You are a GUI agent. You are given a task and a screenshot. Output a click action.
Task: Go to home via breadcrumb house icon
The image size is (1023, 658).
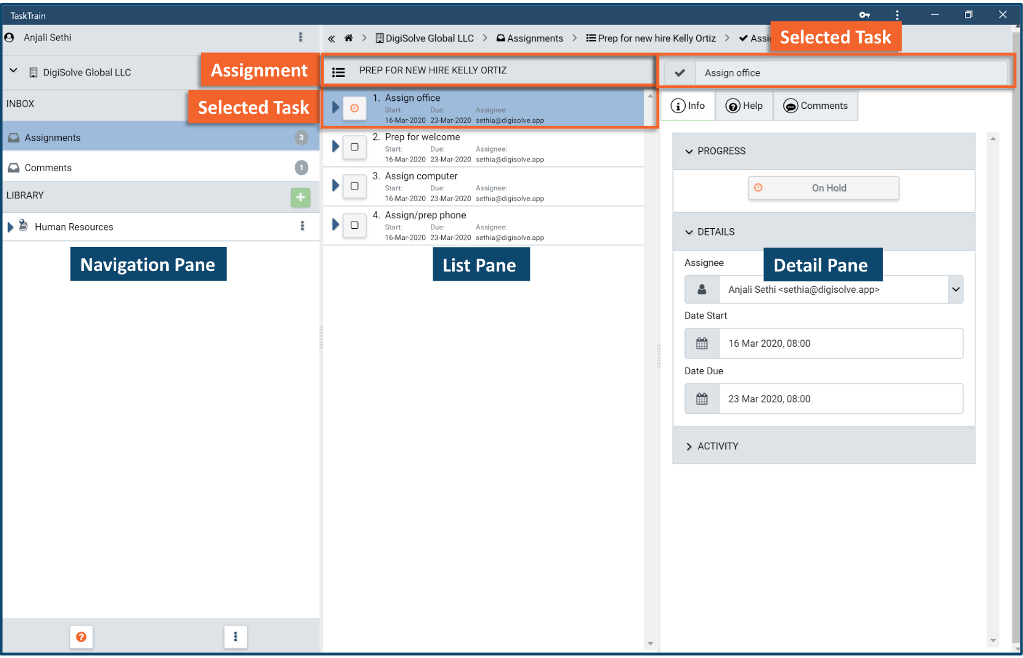click(348, 38)
